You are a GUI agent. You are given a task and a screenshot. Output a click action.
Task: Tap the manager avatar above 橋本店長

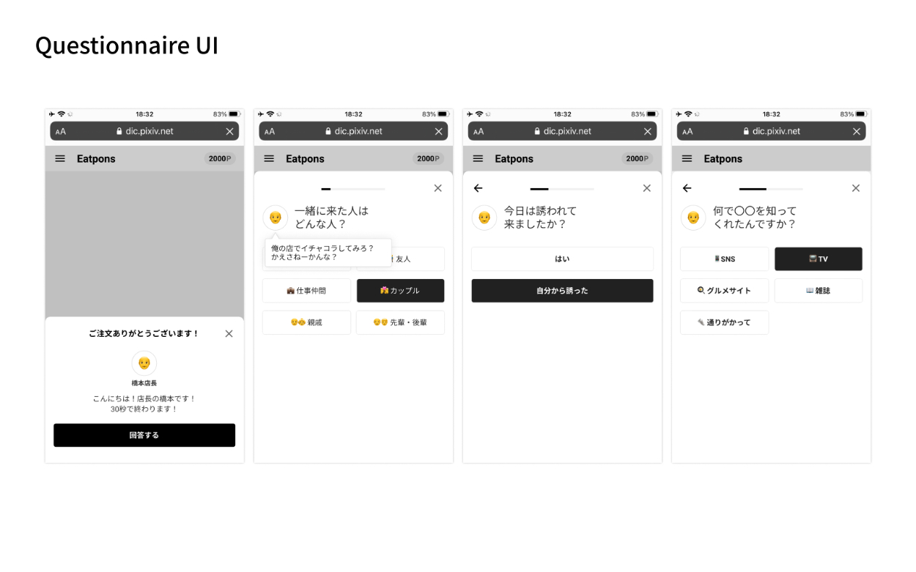(x=144, y=363)
